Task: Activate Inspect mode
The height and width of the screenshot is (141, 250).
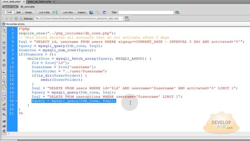Action: pos(82,12)
